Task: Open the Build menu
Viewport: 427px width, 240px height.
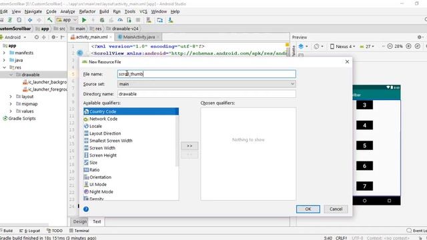Action: (x=104, y=11)
